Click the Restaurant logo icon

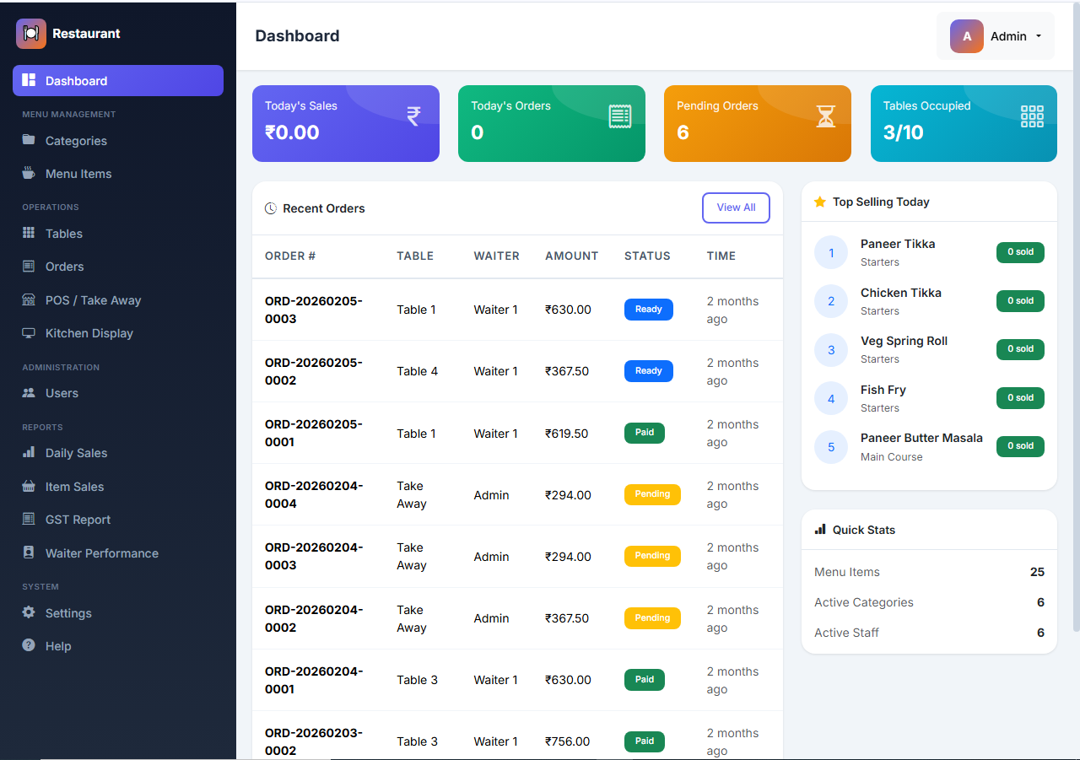pos(31,34)
